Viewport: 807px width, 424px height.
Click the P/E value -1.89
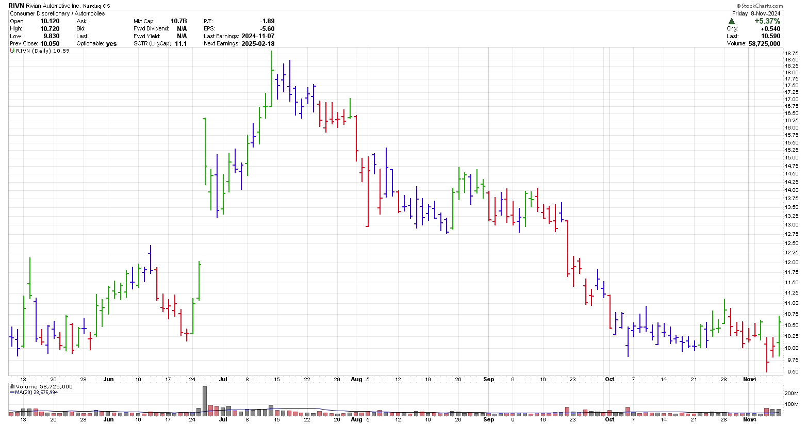267,21
